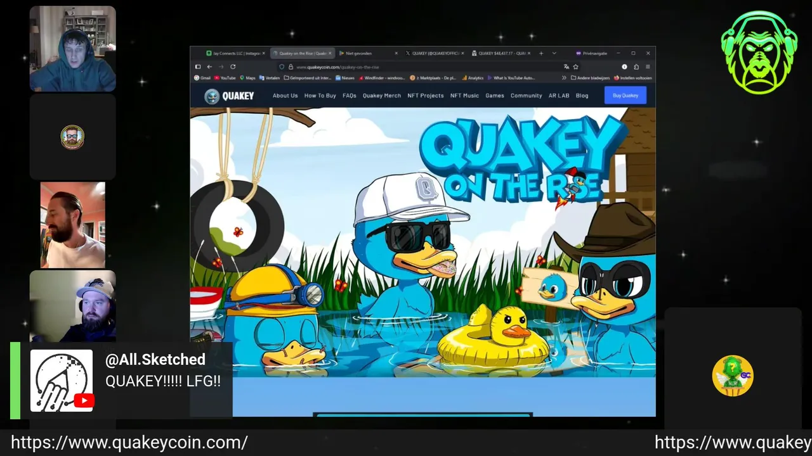This screenshot has width=812, height=456.
Task: Switch to the Jay Connects LLC Instagram tab
Action: 235,53
